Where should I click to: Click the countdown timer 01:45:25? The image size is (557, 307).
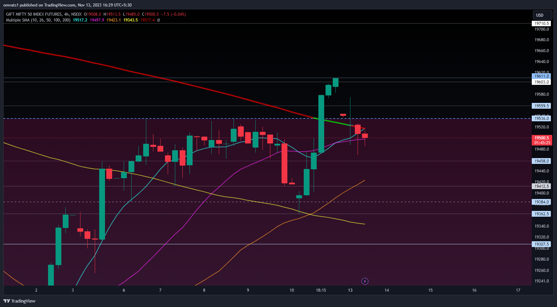tap(542, 143)
